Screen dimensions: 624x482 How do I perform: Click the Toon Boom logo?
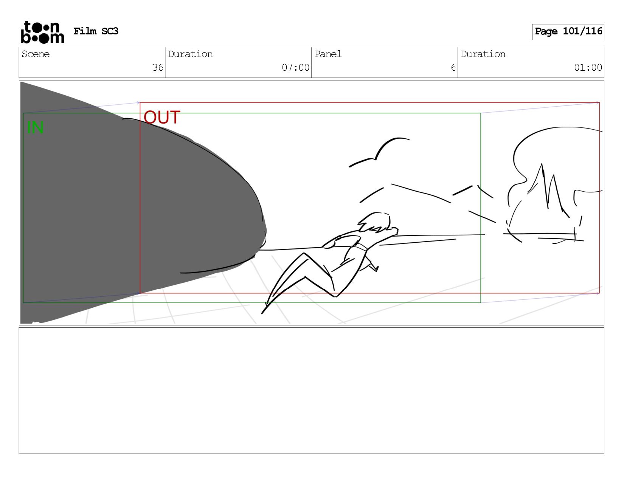(42, 32)
